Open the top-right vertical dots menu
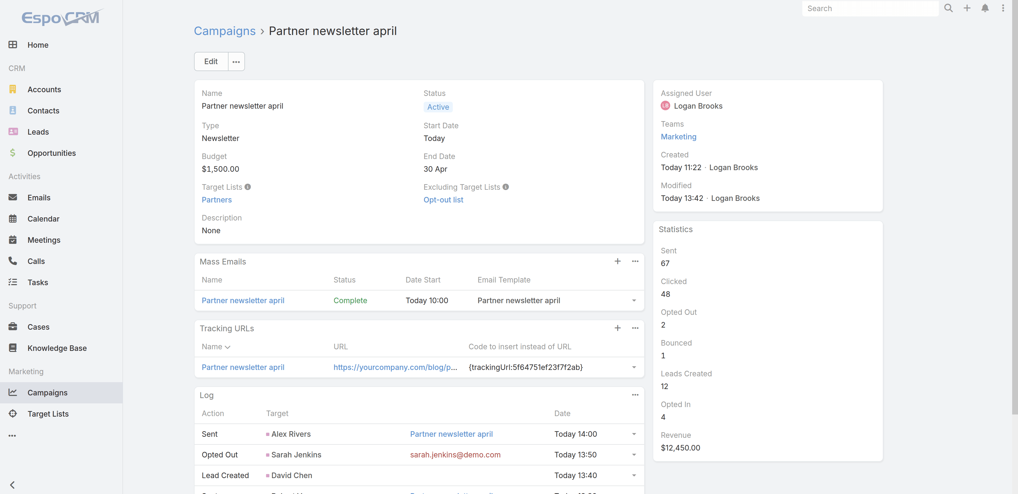This screenshot has height=494, width=1018. point(1003,8)
